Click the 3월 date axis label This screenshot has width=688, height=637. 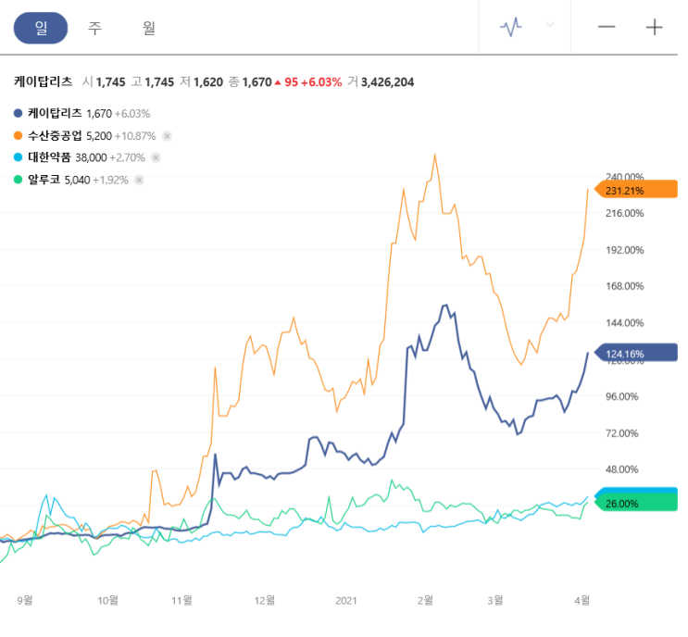point(495,600)
